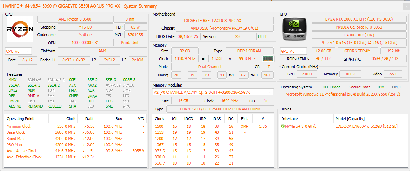The height and width of the screenshot is (171, 410).
Task: Click the NVIDIA GeForce GPU logo
Action: (295, 29)
